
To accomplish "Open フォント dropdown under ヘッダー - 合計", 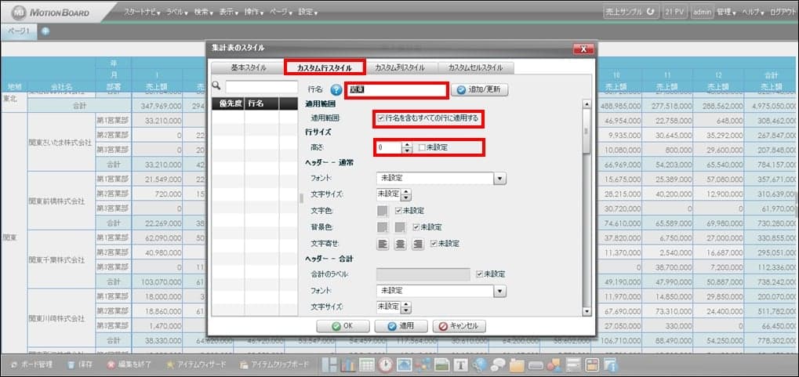I will click(500, 291).
